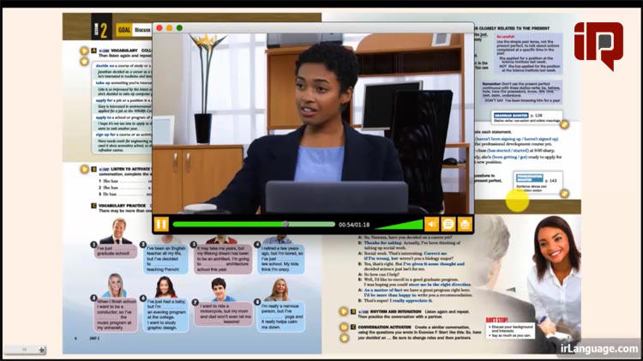Viewport: 643px width, 361px height.
Task: Close the video window with the red button
Action: 159,28
